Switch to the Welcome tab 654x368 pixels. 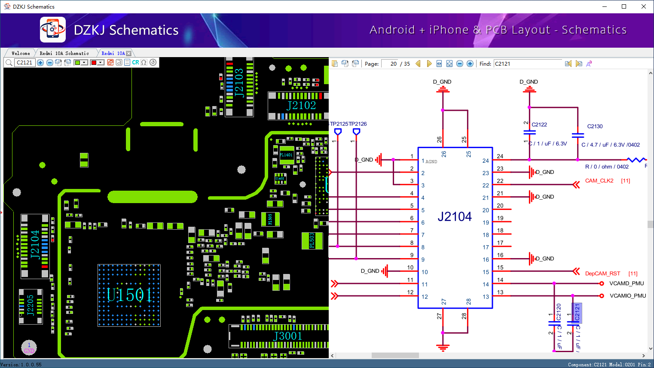tap(21, 53)
